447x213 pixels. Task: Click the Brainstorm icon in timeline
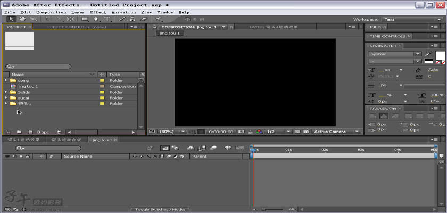pyautogui.click(x=228, y=148)
